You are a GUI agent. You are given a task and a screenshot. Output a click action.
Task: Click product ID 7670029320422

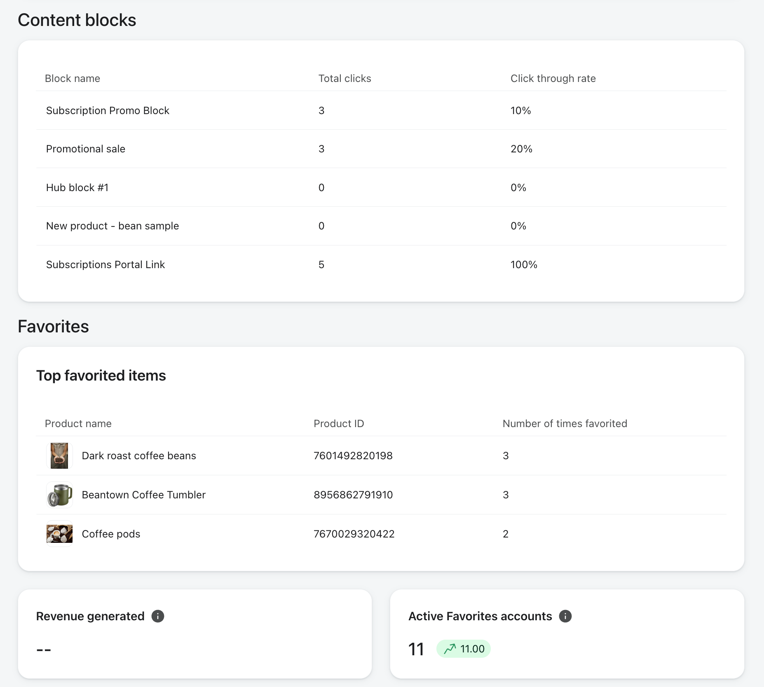pyautogui.click(x=354, y=534)
